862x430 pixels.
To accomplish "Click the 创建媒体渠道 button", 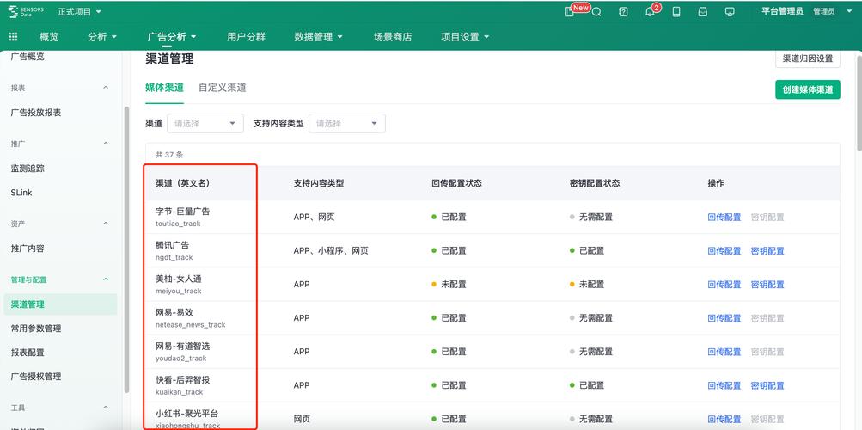I will pyautogui.click(x=808, y=89).
